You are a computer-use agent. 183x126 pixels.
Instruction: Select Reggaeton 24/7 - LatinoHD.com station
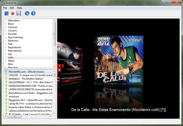(x=30, y=100)
